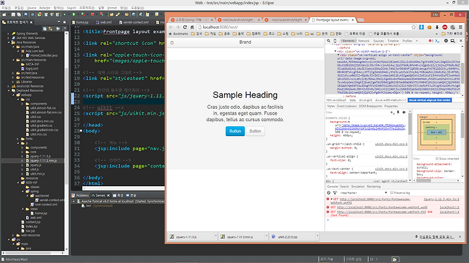Reload the localhost page in Chrome
This screenshot has height=263, width=469.
(x=185, y=27)
